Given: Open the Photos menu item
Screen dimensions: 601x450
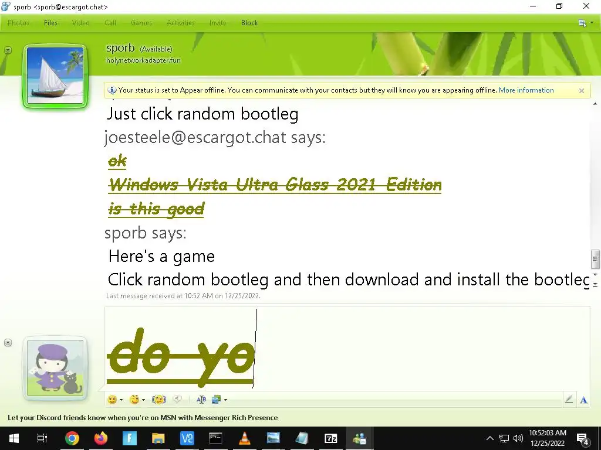Looking at the screenshot, I should pos(18,23).
